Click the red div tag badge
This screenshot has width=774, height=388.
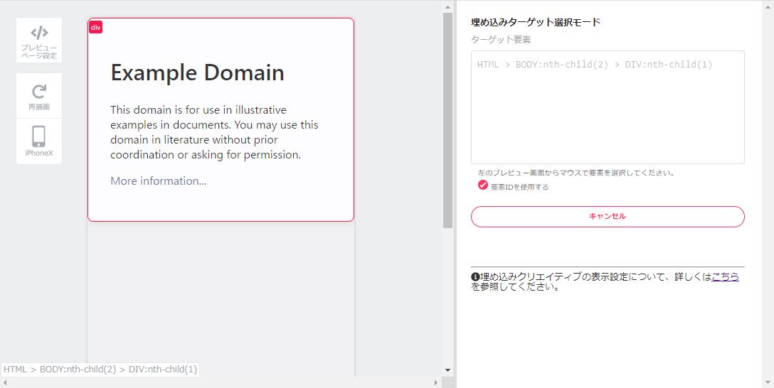click(x=95, y=27)
